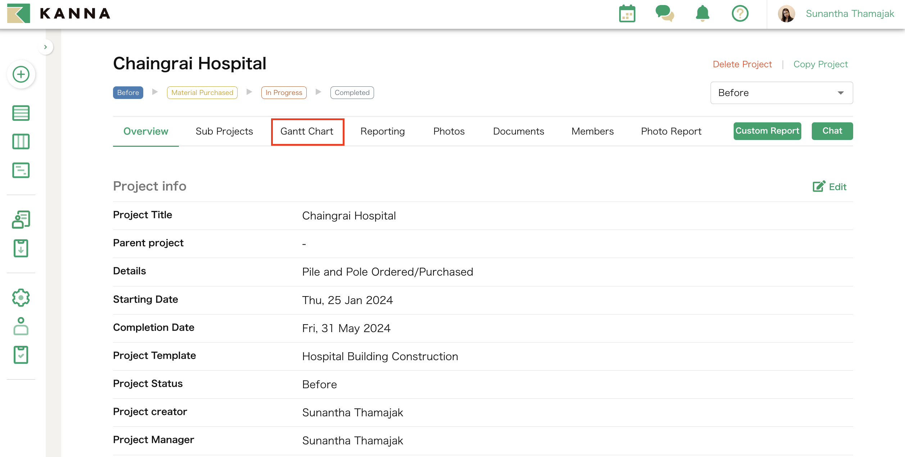Open settings via the gear icon

21,297
